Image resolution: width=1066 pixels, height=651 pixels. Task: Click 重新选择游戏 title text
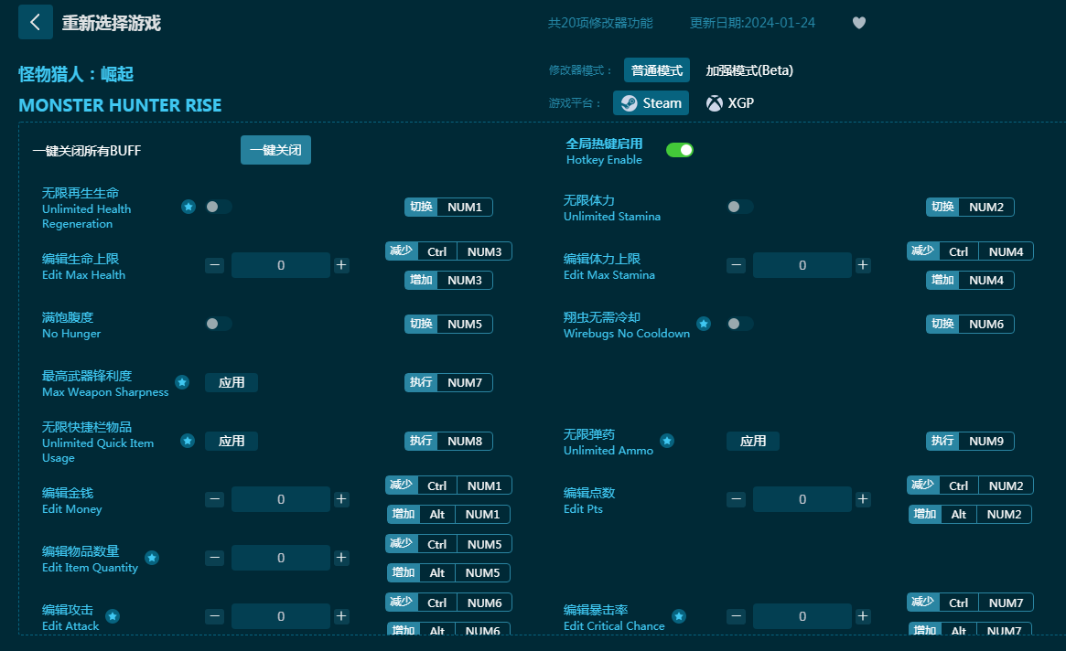tap(112, 23)
